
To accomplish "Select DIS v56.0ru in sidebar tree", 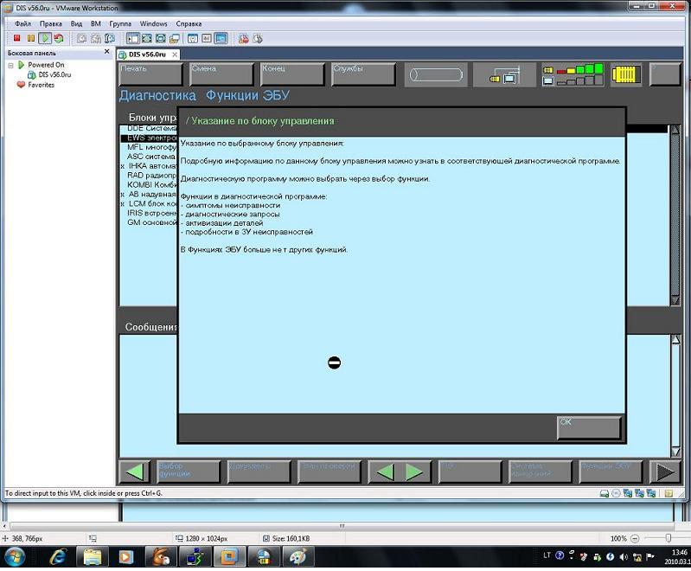I will pos(54,74).
